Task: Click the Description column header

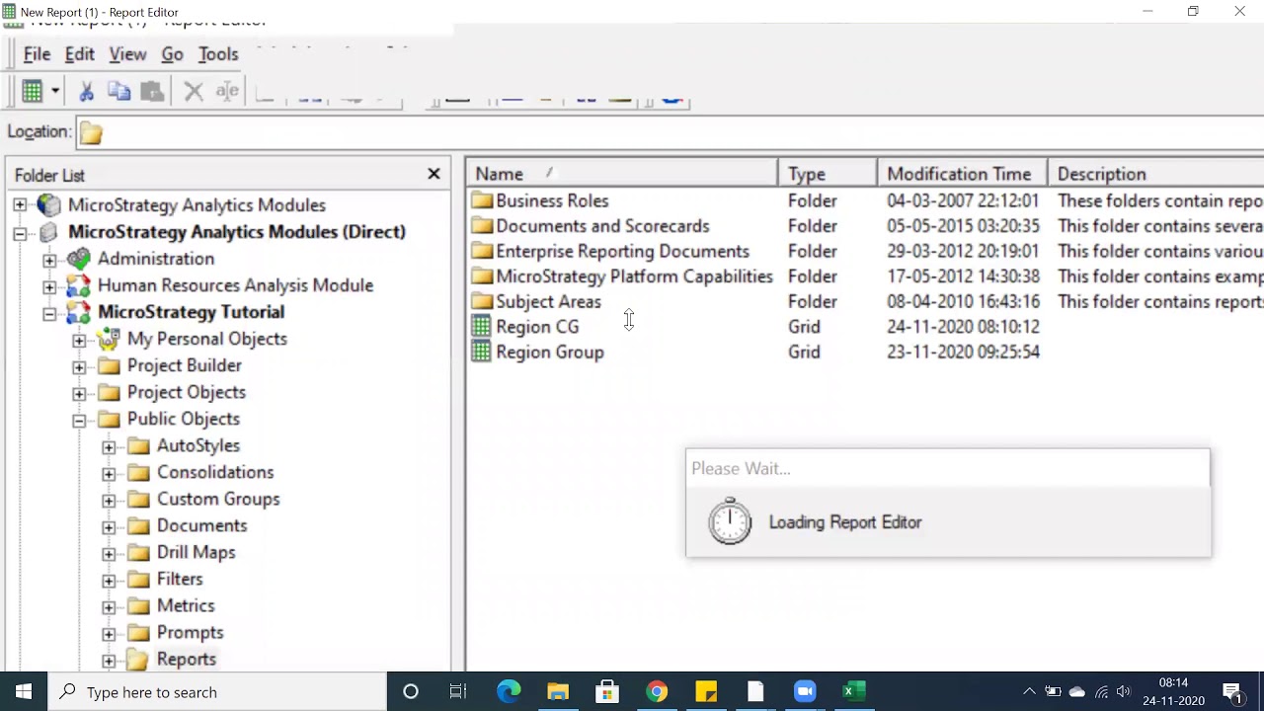Action: tap(1155, 174)
